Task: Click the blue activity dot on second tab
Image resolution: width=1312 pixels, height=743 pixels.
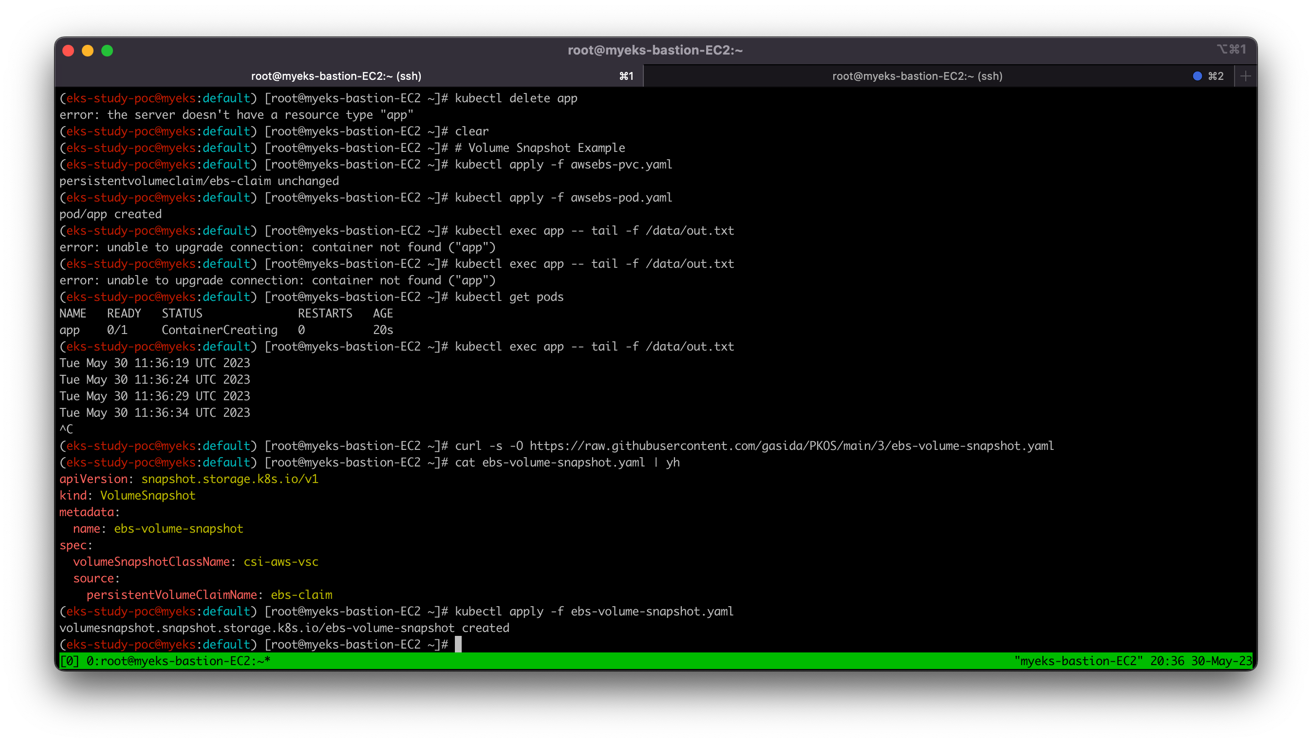Action: point(1197,76)
